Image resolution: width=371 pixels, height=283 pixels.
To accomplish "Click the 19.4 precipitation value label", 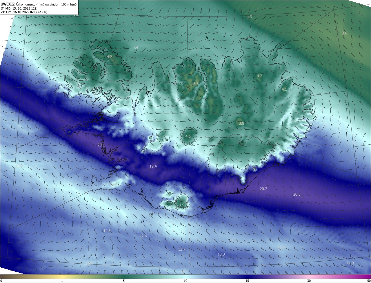I will 153,166.
